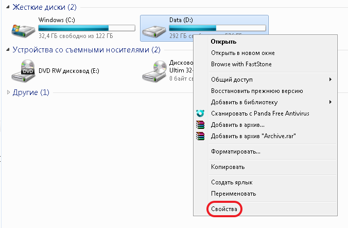This screenshot has width=348, height=228.
Task: Select Форматировать... from the context menu
Action: point(236,151)
